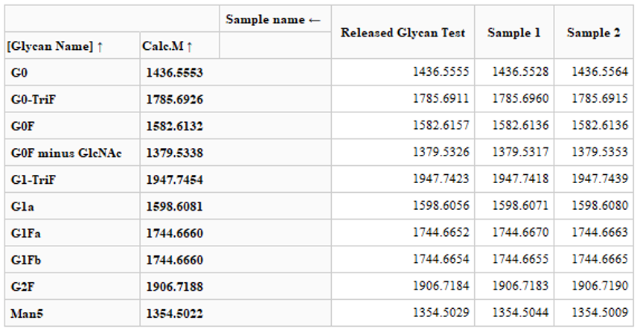Select the G0 row label
The height and width of the screenshot is (329, 637).
[20, 73]
